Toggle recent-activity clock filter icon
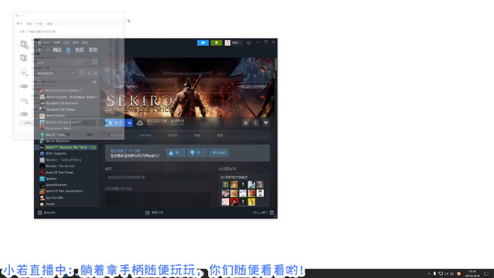The width and height of the screenshot is (494, 278). pyautogui.click(x=89, y=73)
